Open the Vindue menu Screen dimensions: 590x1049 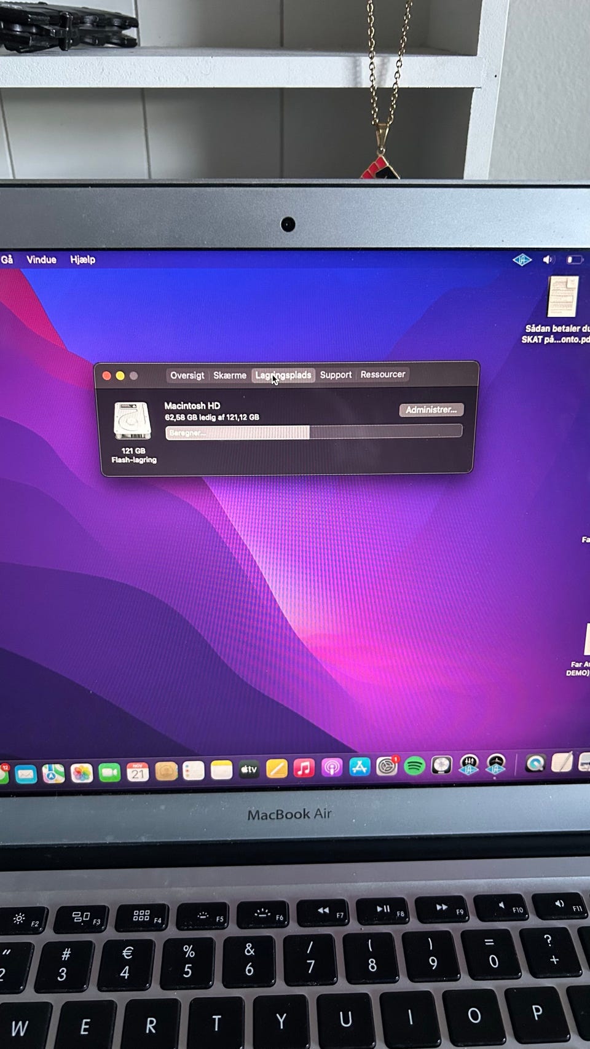(41, 259)
